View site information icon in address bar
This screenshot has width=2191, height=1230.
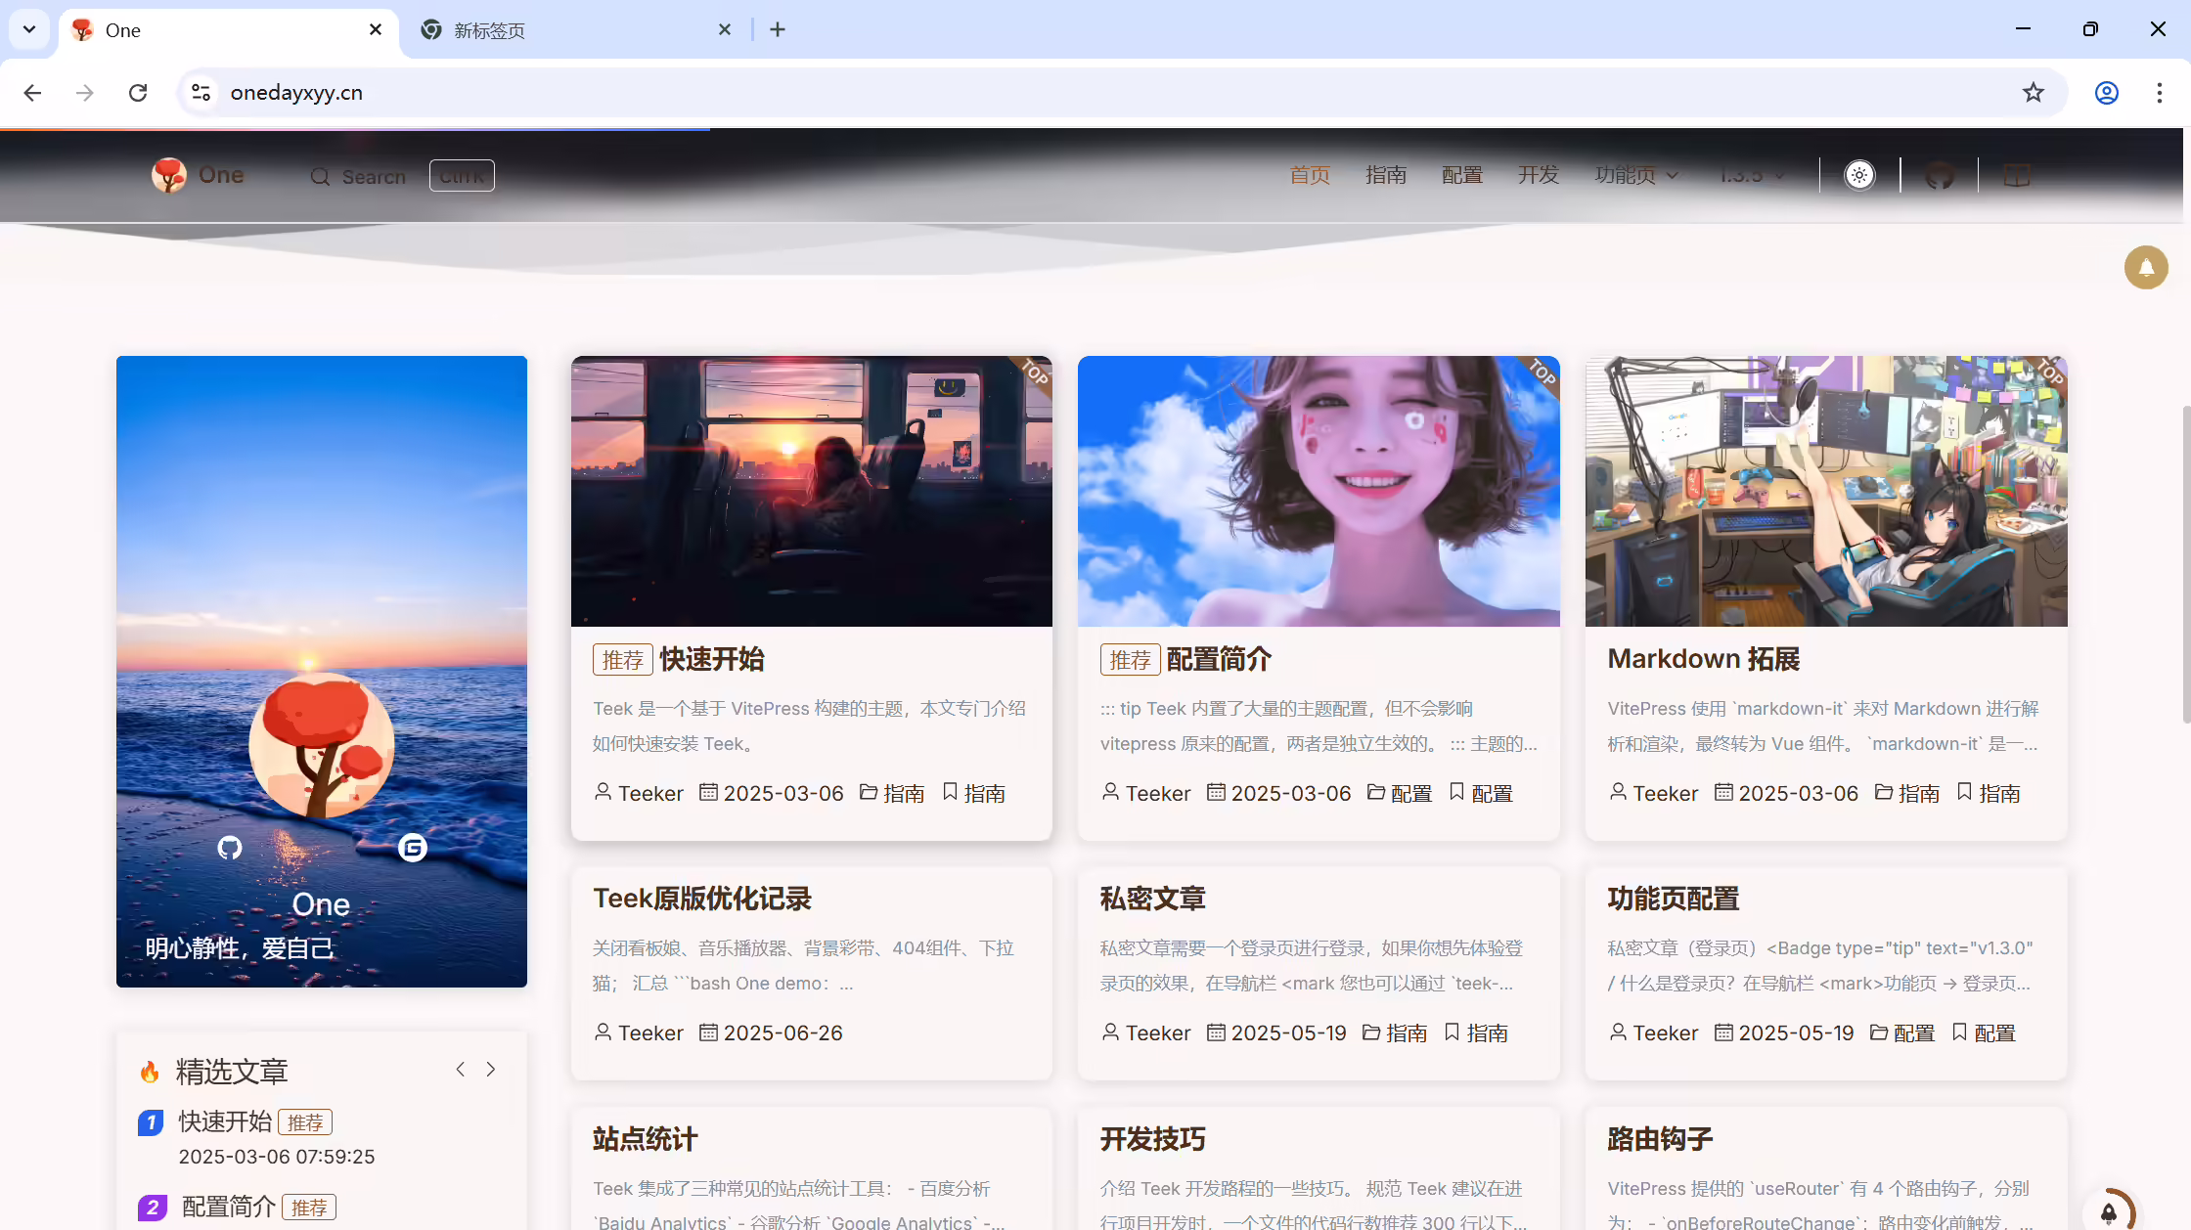201,93
